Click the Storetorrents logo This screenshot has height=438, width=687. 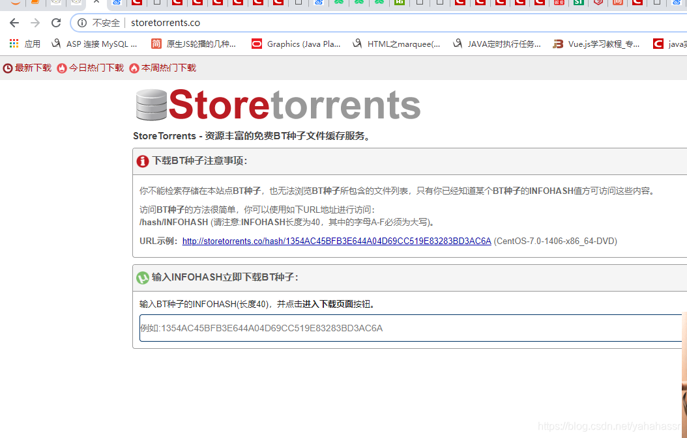click(278, 105)
